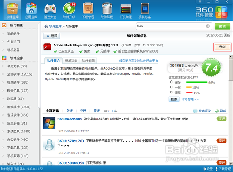The image size is (233, 172).
Task: Filter comments by 好评
Action: coord(69,111)
